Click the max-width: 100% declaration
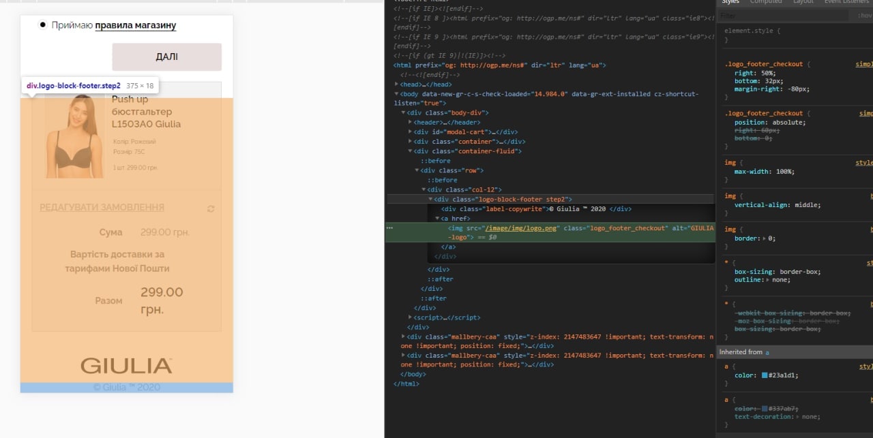873x438 pixels. 765,172
